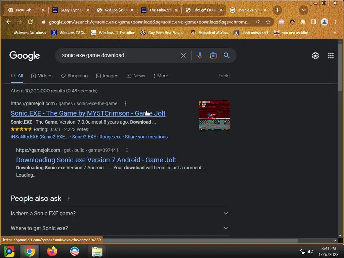
Task: Click the address bar URL
Action: (149, 22)
